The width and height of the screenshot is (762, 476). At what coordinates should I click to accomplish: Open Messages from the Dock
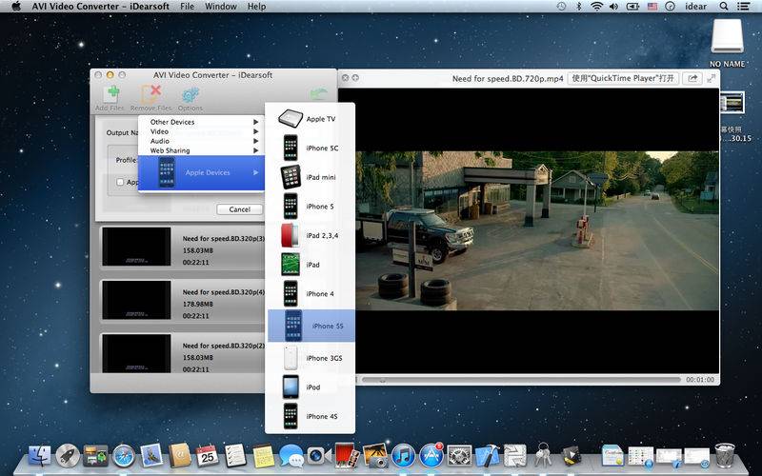tap(291, 456)
